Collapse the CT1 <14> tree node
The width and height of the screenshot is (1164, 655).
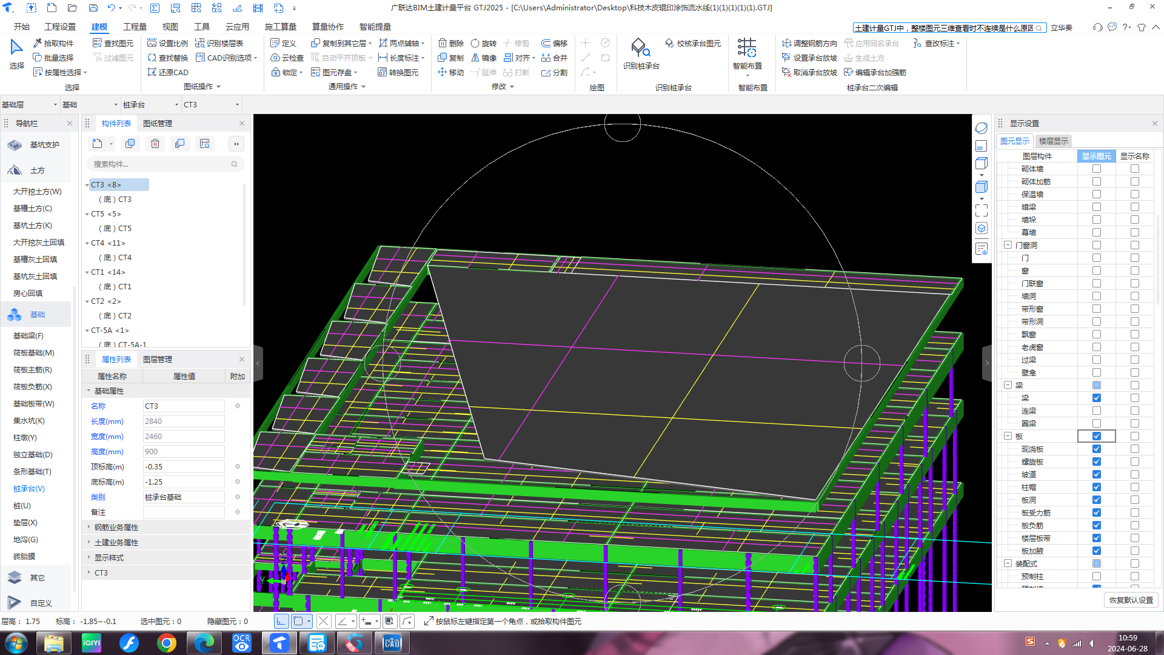[x=87, y=272]
